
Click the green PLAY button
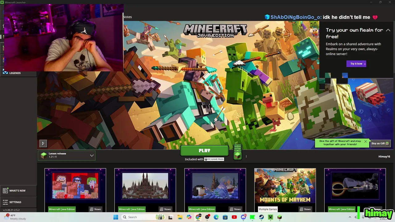click(x=204, y=151)
